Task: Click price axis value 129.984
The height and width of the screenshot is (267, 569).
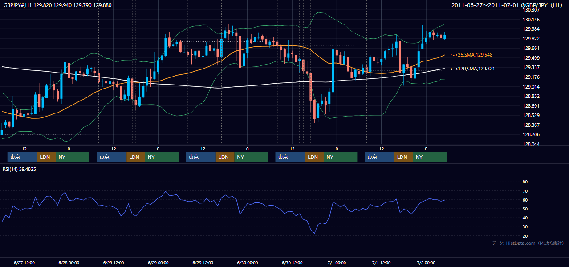Action: pos(531,29)
